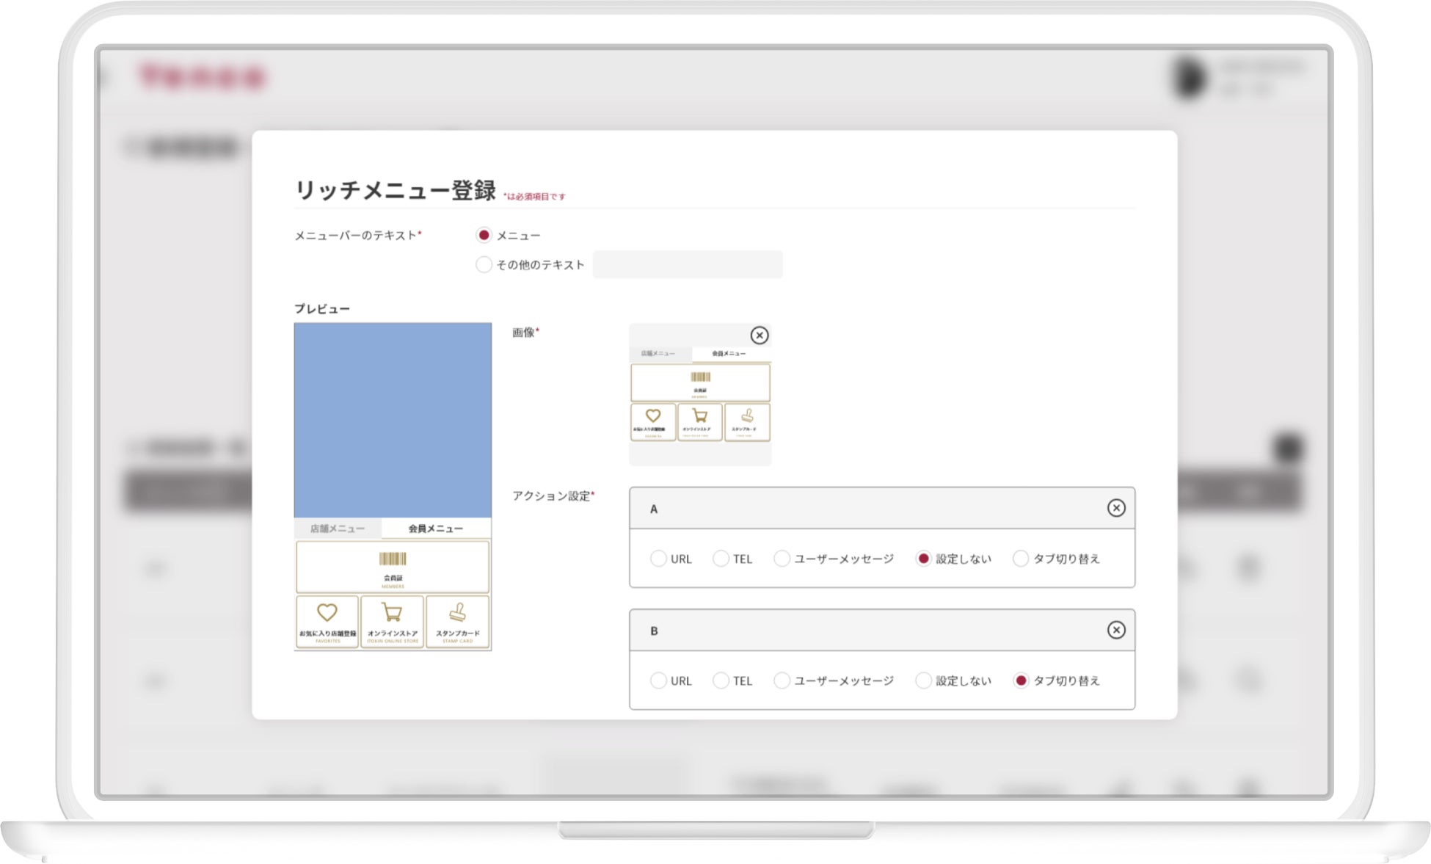The image size is (1431, 864).
Task: Click the shopping cart online store icon in preview
Action: [x=392, y=613]
